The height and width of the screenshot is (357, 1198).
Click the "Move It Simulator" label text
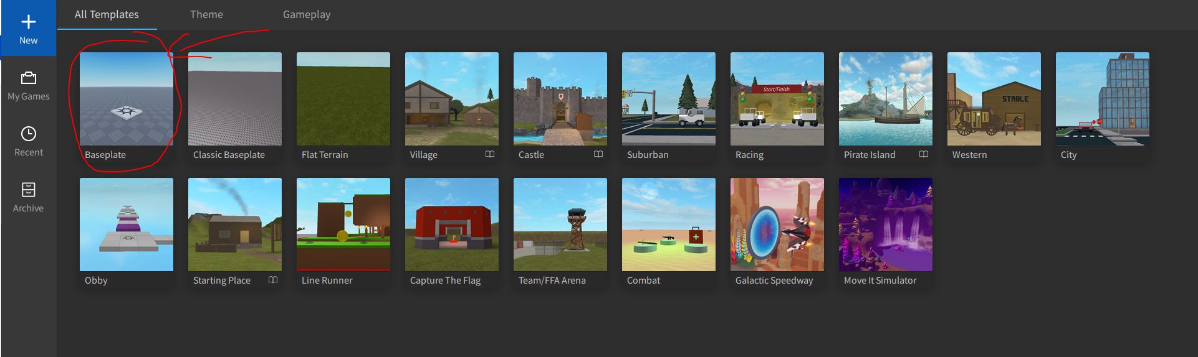(x=880, y=280)
